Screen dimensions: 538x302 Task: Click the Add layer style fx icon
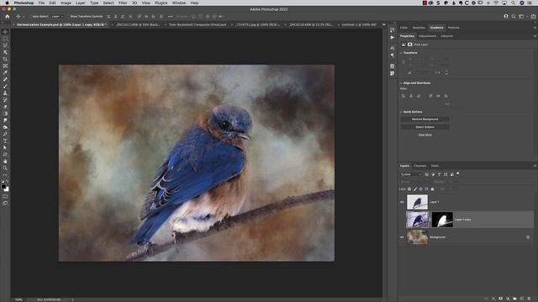(x=493, y=299)
